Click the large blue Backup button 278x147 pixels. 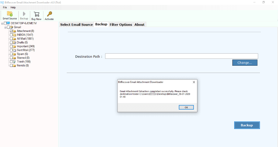247,125
